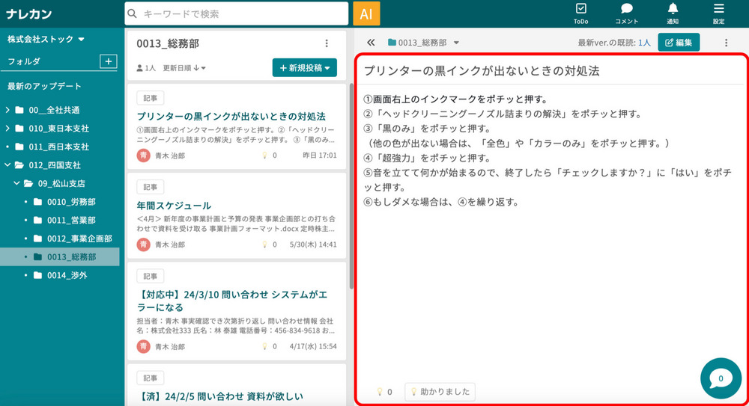Open the floating chat bubble icon
Viewport: 749px width, 406px height.
click(x=721, y=378)
